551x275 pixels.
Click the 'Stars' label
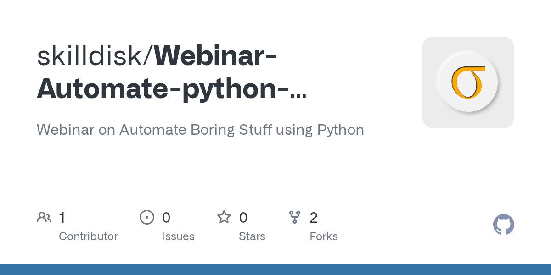252,236
